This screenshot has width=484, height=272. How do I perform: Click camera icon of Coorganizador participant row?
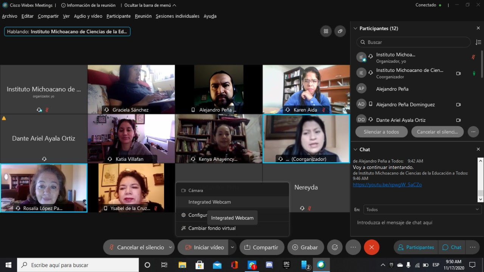pos(458,73)
